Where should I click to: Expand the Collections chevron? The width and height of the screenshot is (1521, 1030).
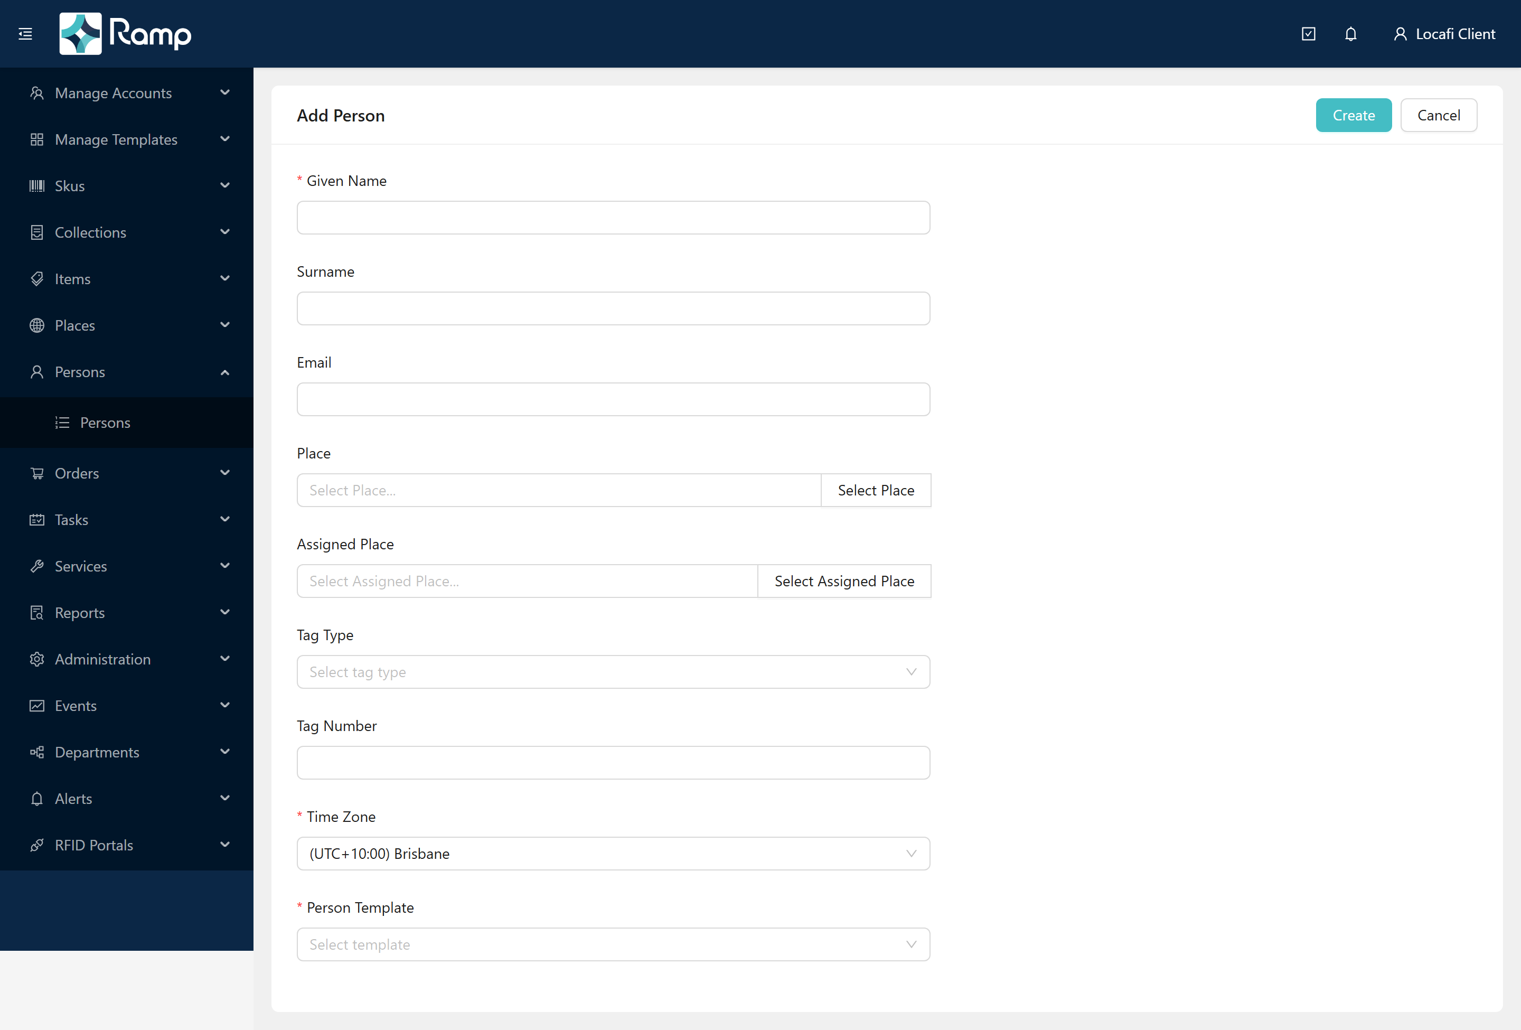pos(224,232)
